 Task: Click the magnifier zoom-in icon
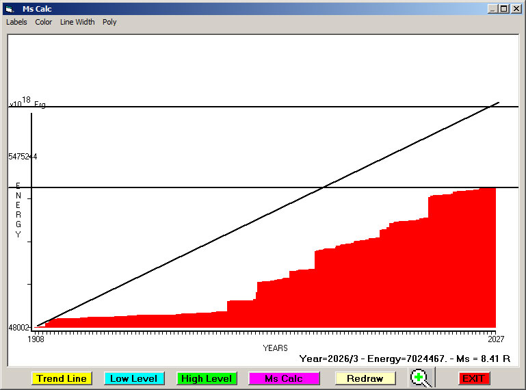pyautogui.click(x=421, y=378)
